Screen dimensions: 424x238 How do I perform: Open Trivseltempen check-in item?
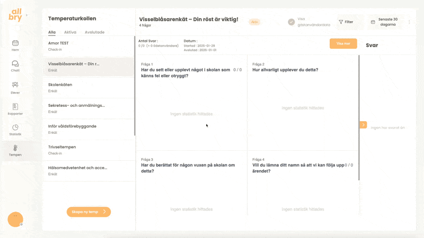tap(87, 150)
